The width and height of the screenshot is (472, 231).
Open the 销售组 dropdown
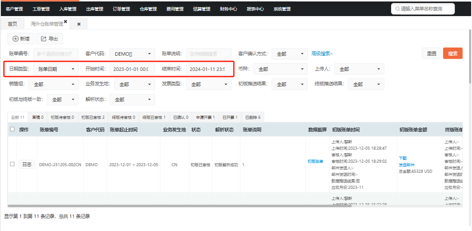54,84
